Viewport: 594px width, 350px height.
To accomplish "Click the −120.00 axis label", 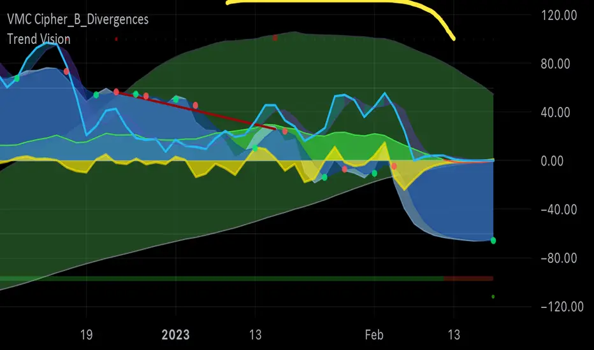I will click(x=562, y=307).
